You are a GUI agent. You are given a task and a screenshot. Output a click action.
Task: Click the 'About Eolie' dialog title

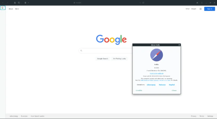coord(155,45)
